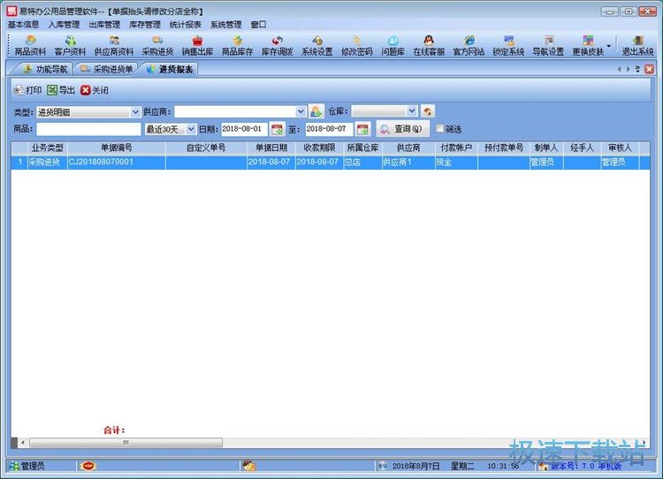Open calendar icon for end date

[x=362, y=129]
